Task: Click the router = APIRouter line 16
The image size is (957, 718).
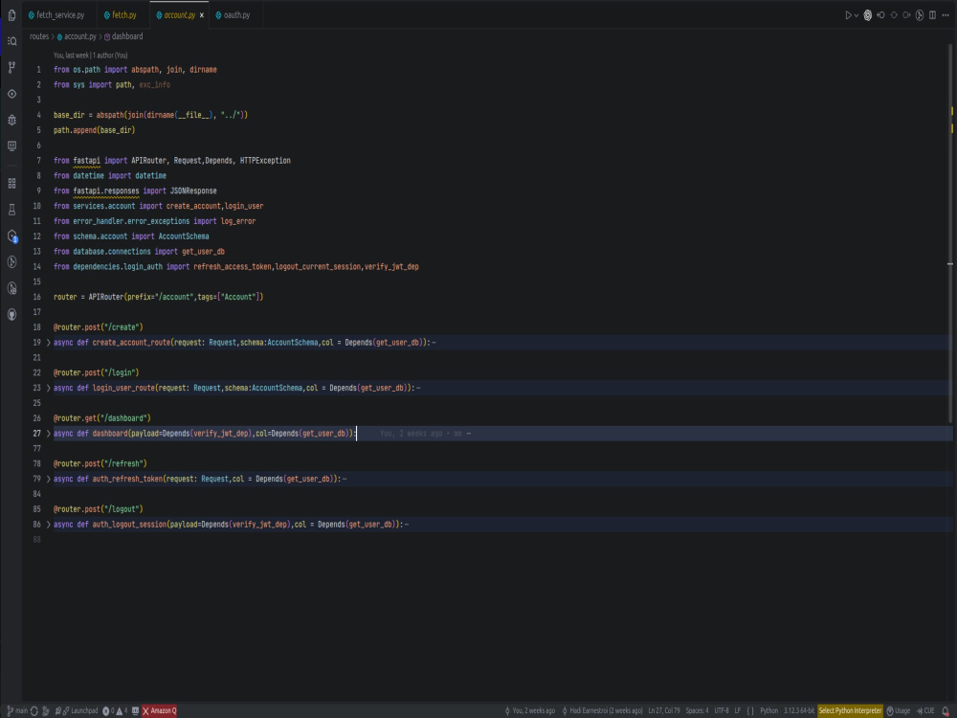Action: click(158, 297)
